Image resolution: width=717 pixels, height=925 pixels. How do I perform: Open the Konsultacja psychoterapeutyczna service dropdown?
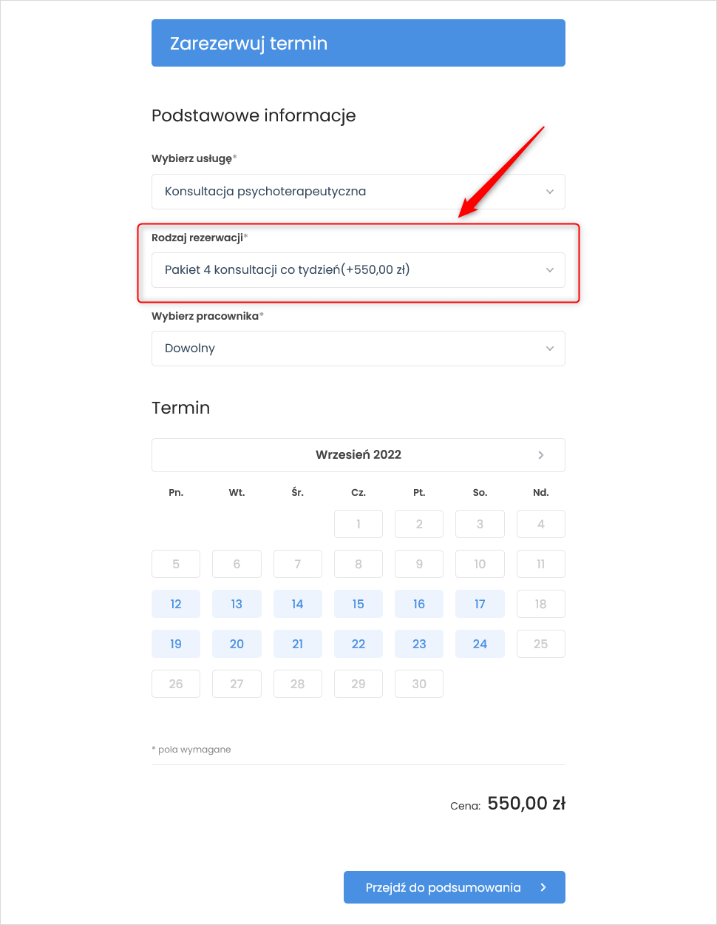coord(358,192)
